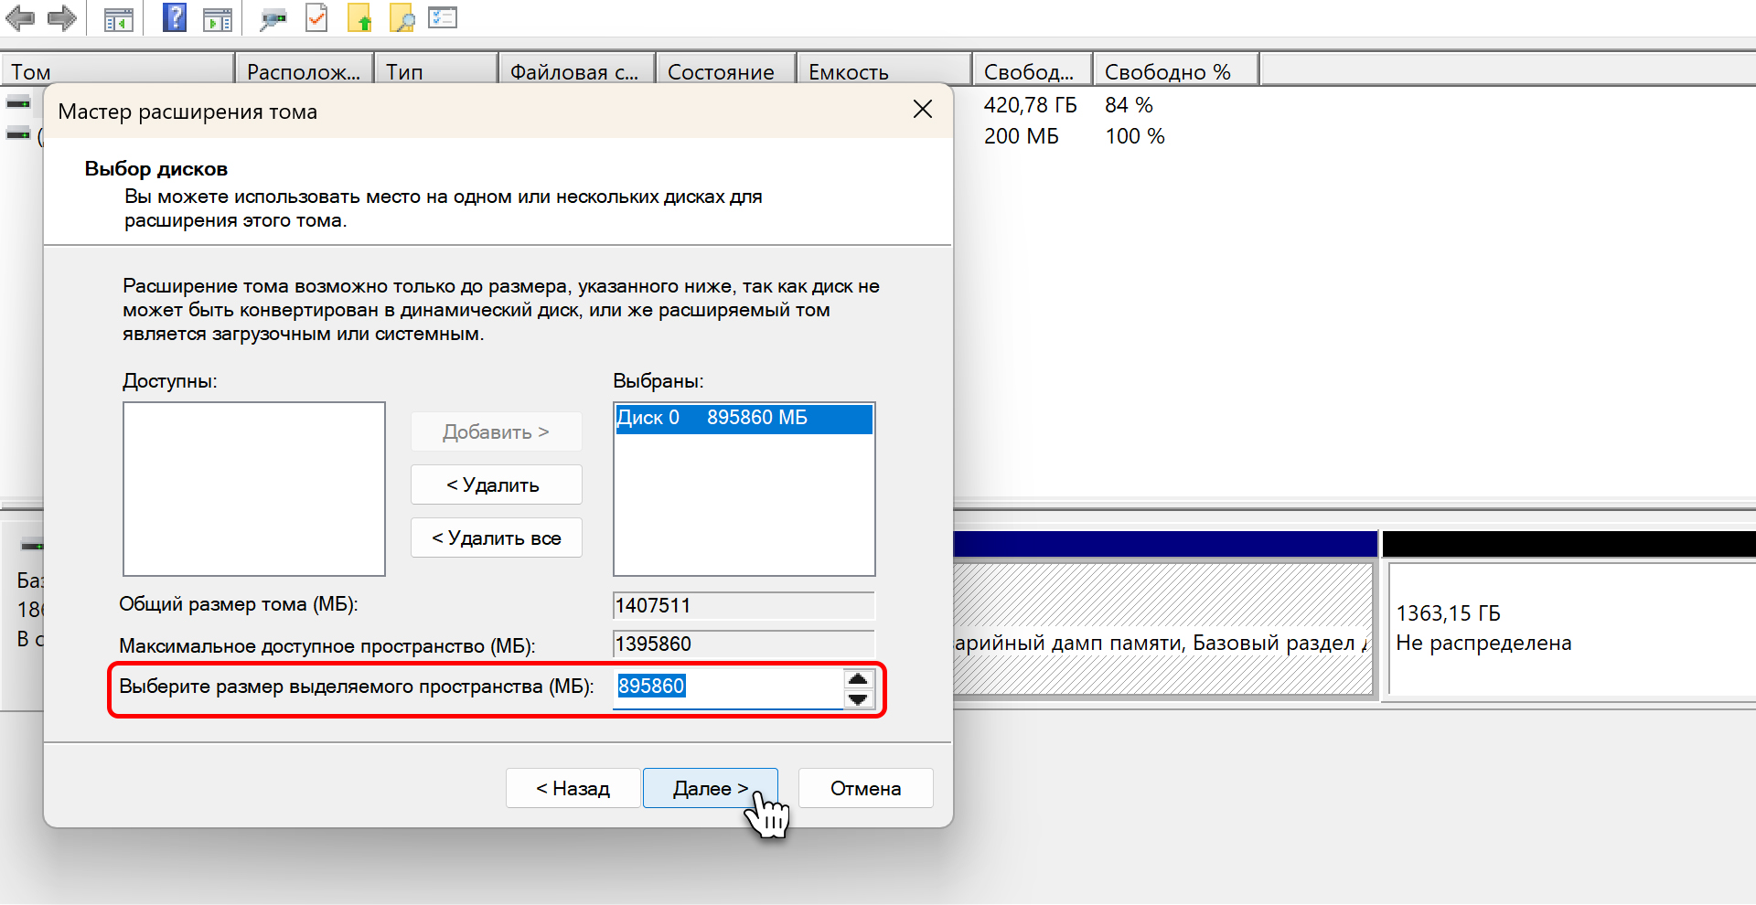Click the Back arrow in the toolbar

pos(20,18)
